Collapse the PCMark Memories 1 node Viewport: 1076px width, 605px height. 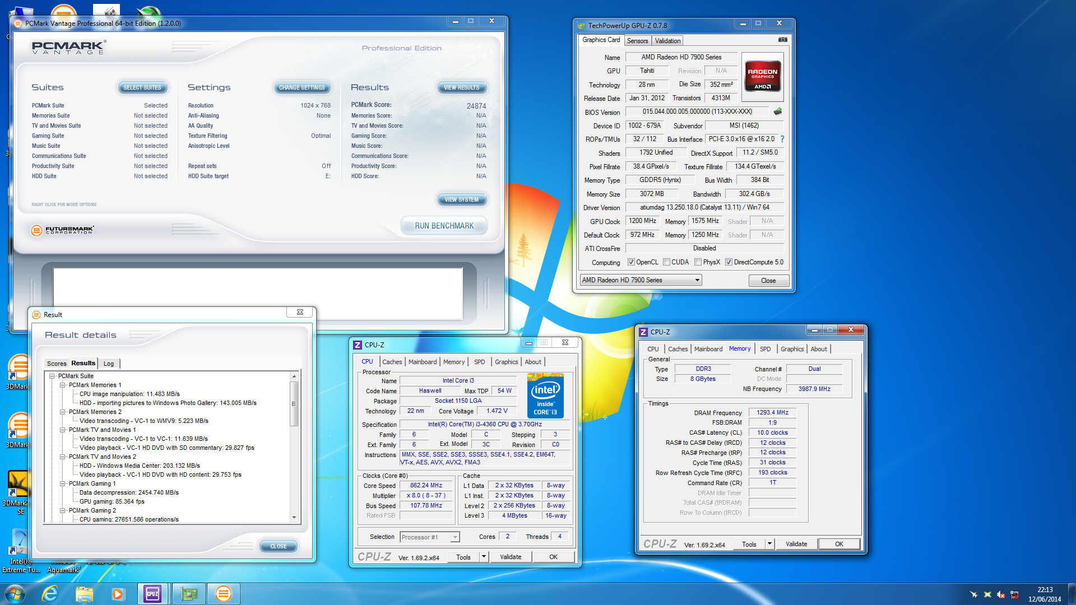(63, 385)
